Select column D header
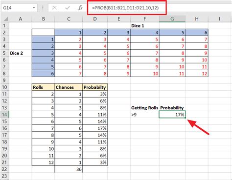 pos(95,19)
